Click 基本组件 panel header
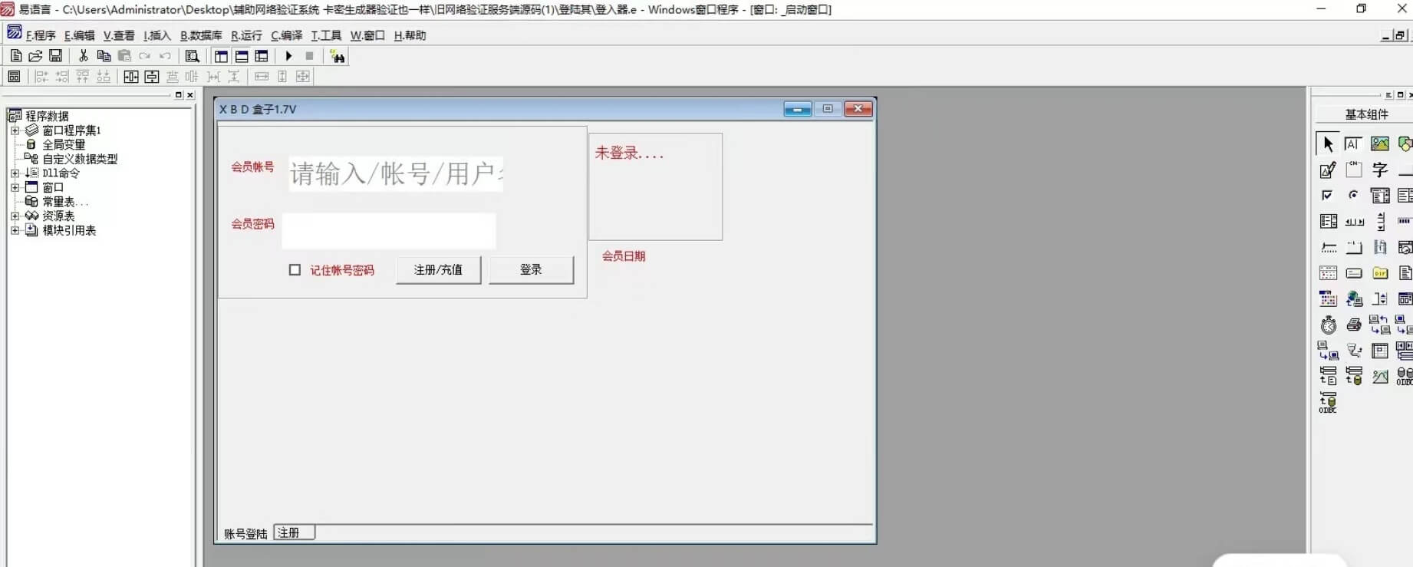Image resolution: width=1413 pixels, height=567 pixels. (x=1366, y=114)
